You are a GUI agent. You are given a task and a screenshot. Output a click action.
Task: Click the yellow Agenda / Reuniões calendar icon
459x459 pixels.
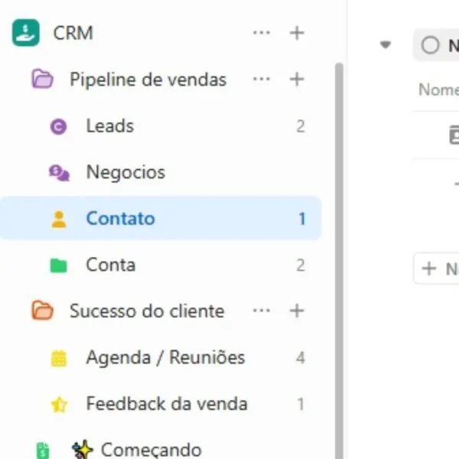59,358
